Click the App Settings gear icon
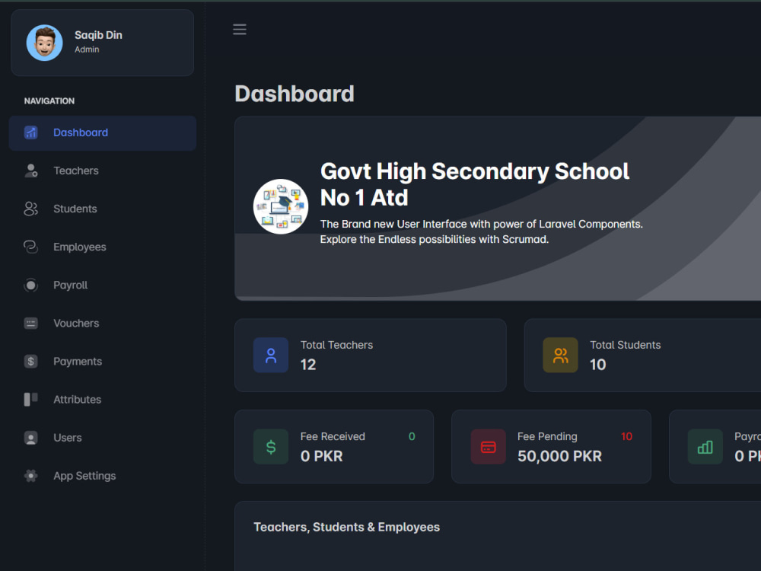This screenshot has height=571, width=761. (30, 476)
